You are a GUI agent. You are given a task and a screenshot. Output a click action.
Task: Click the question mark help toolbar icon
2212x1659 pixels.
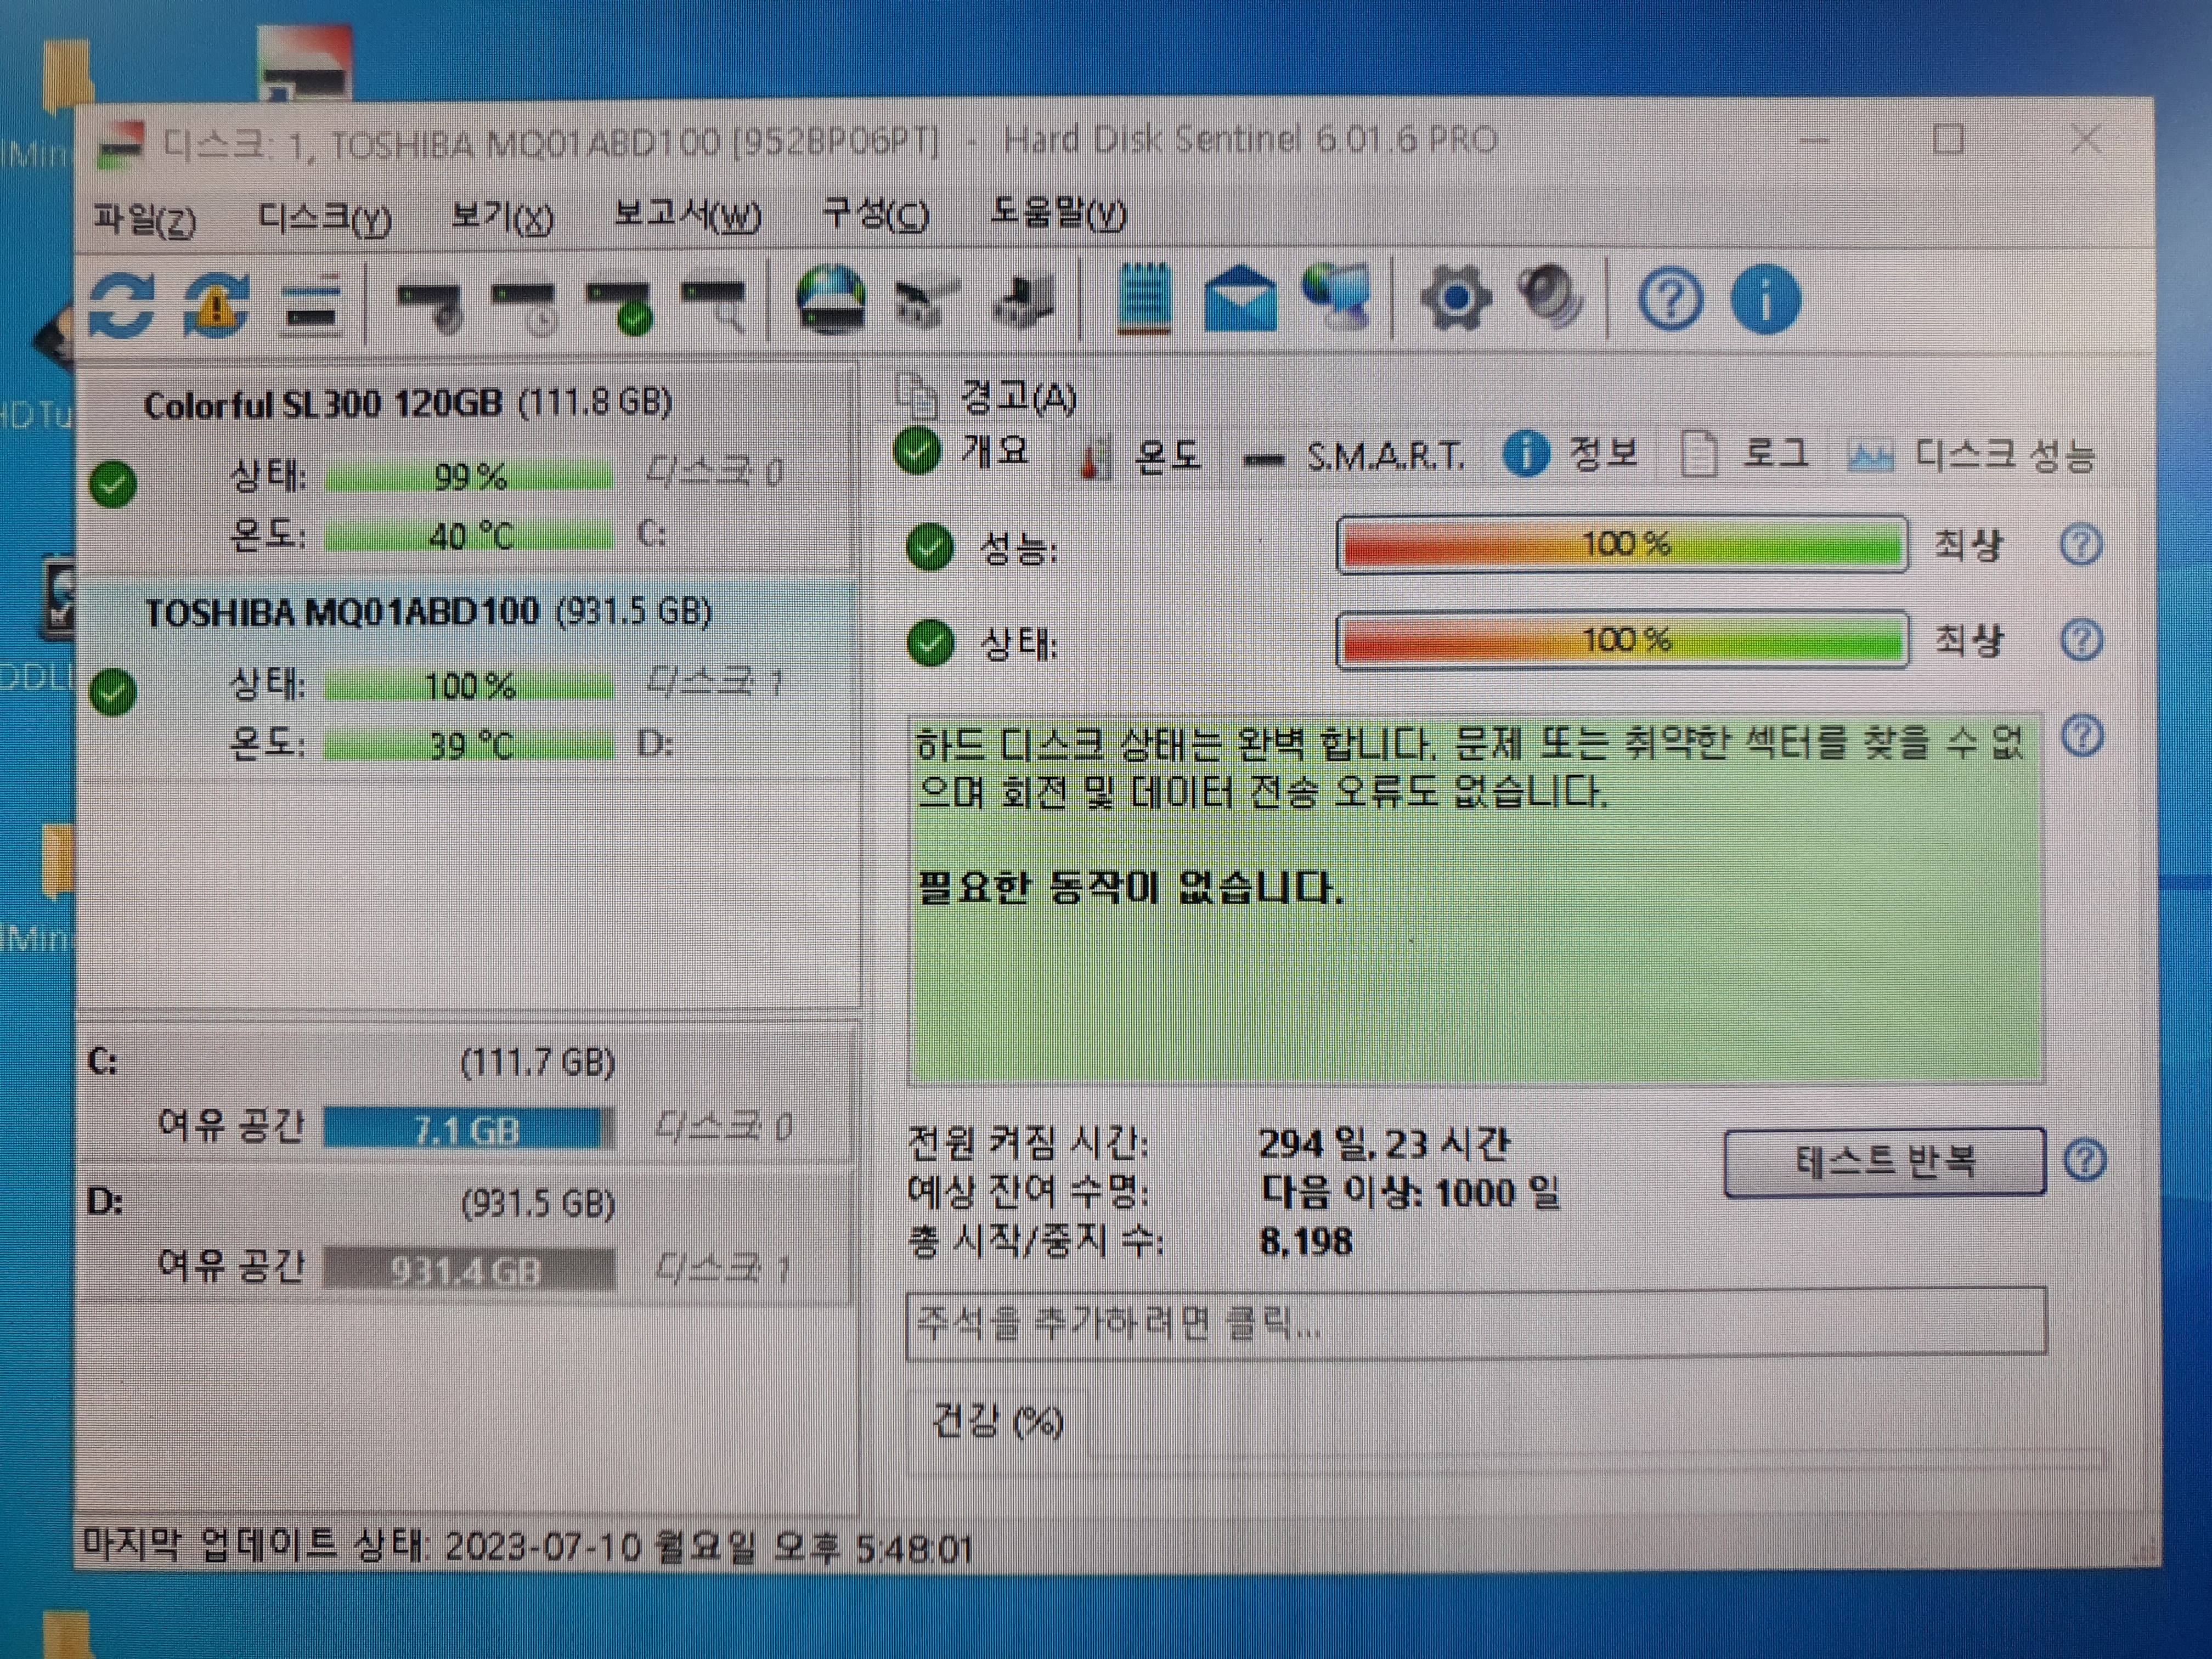coord(1670,299)
